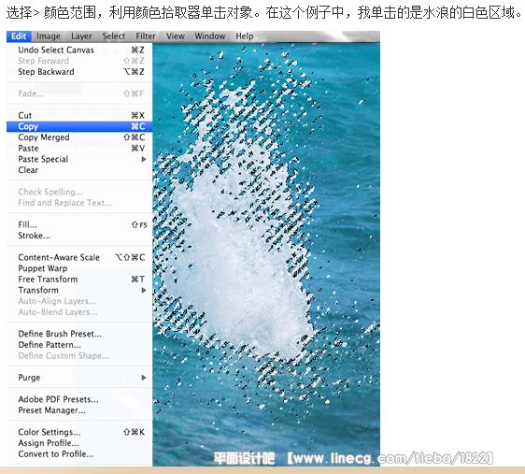525x474 pixels.
Task: Choose Copy Merged
Action: [x=79, y=137]
